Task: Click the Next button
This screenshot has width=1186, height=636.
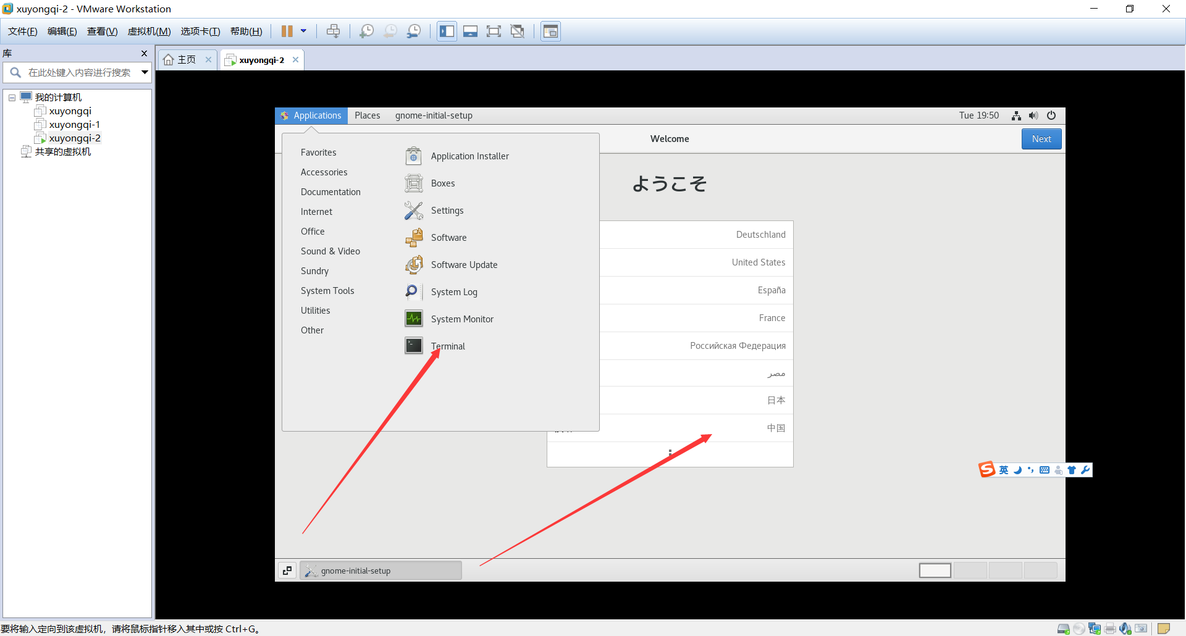Action: click(x=1041, y=139)
